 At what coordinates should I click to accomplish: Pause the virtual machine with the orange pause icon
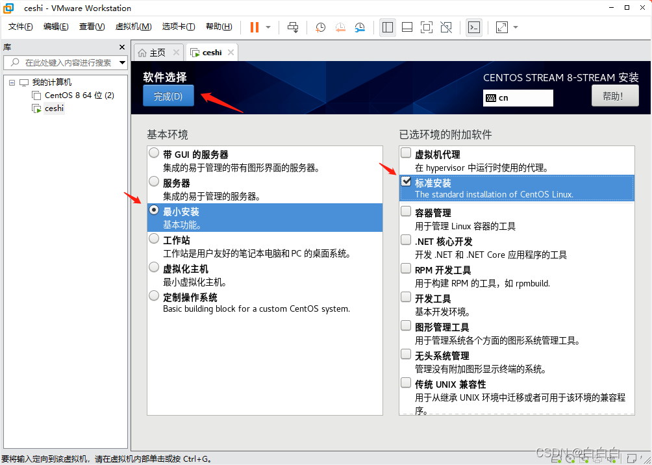tap(255, 27)
